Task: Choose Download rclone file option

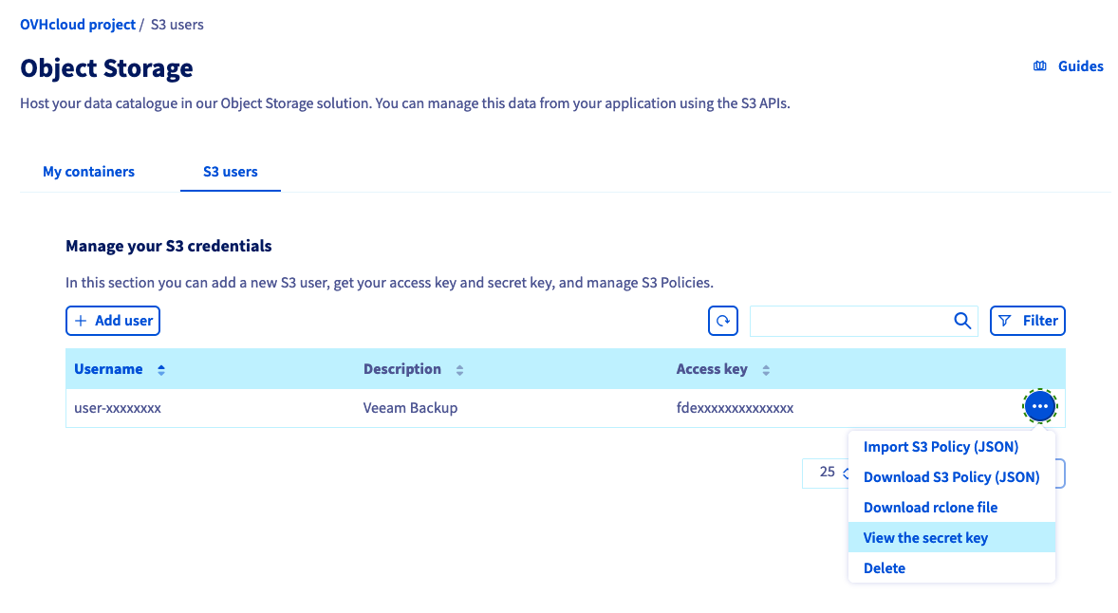Action: [x=930, y=507]
